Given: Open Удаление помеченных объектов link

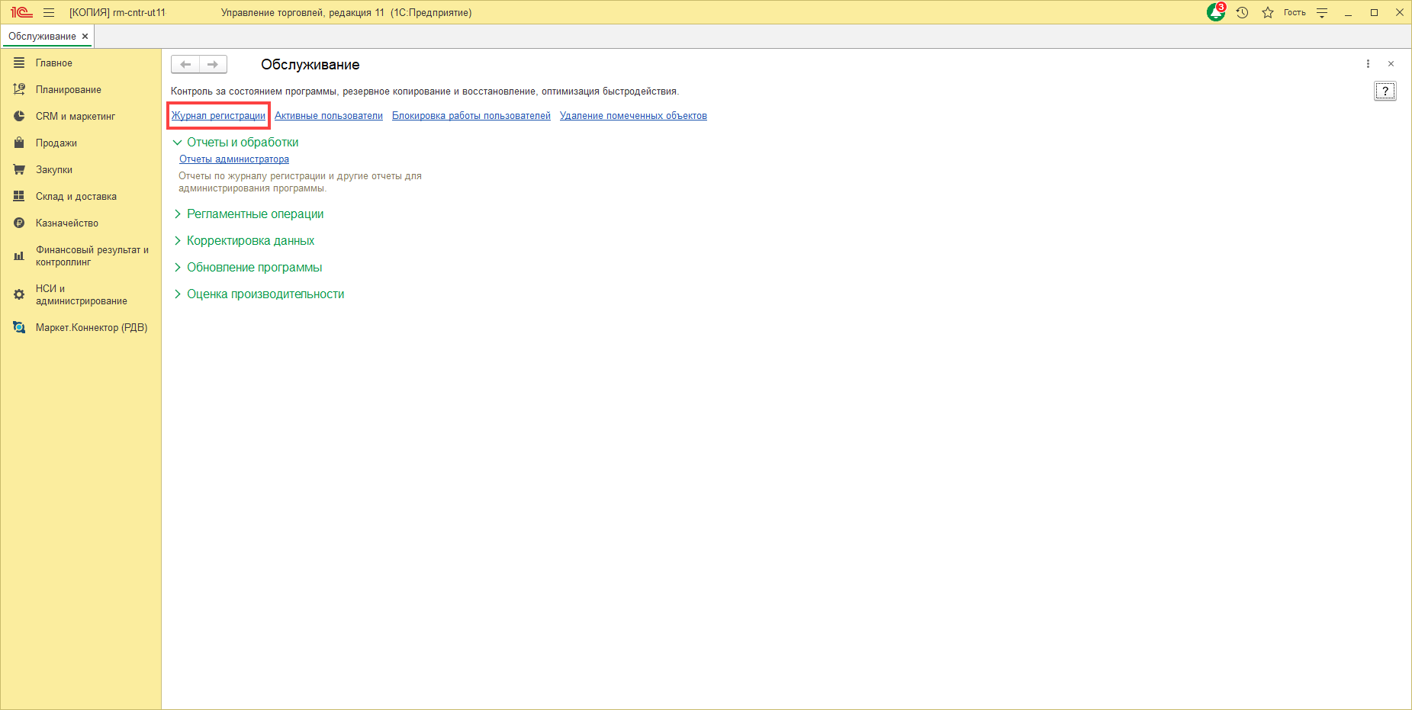Looking at the screenshot, I should click(633, 115).
